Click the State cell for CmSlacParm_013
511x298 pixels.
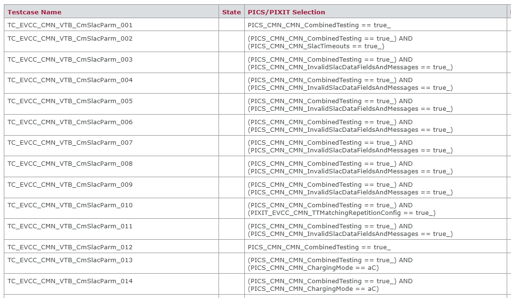231,264
